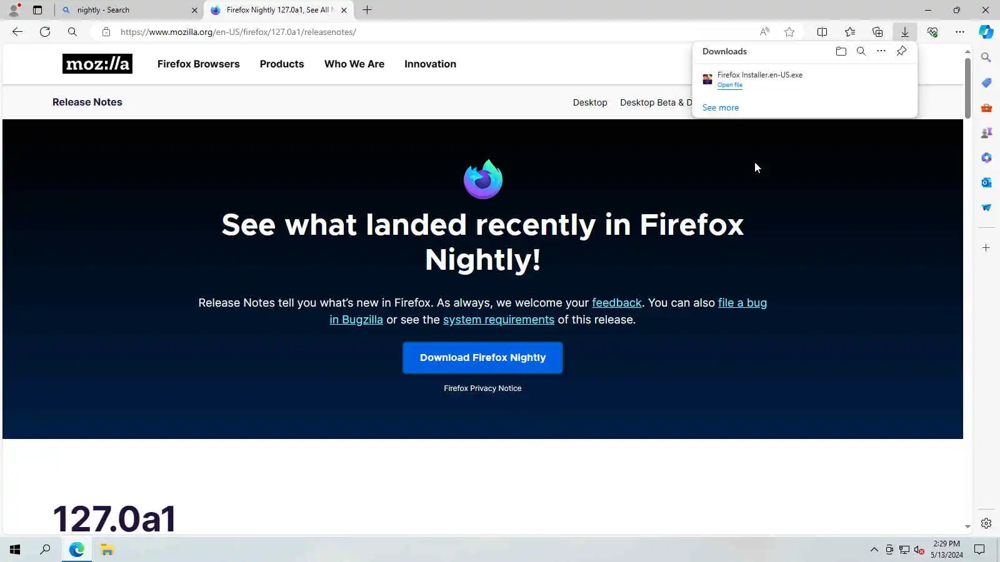Image resolution: width=1000 pixels, height=562 pixels.
Task: Open sidebar Microsoft 365 icon
Action: (986, 157)
